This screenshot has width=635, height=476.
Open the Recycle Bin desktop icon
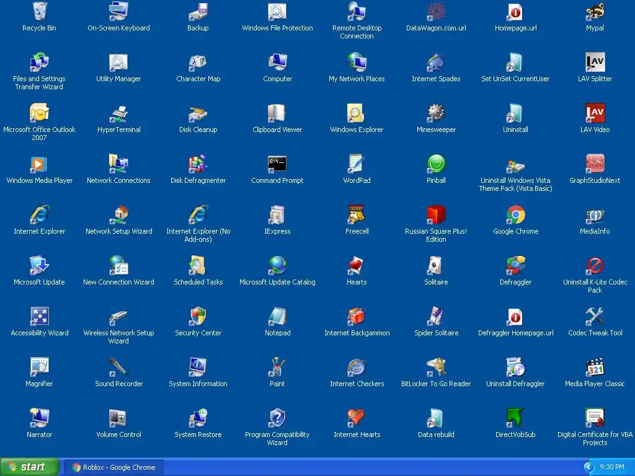click(x=39, y=11)
